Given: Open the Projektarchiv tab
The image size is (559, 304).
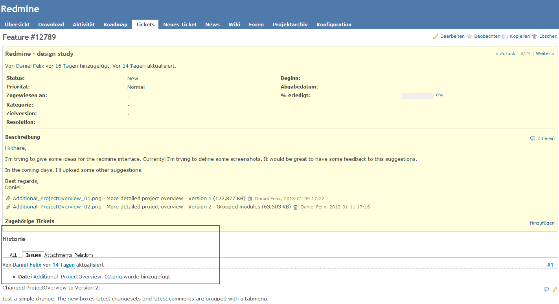Looking at the screenshot, I should click(x=290, y=24).
